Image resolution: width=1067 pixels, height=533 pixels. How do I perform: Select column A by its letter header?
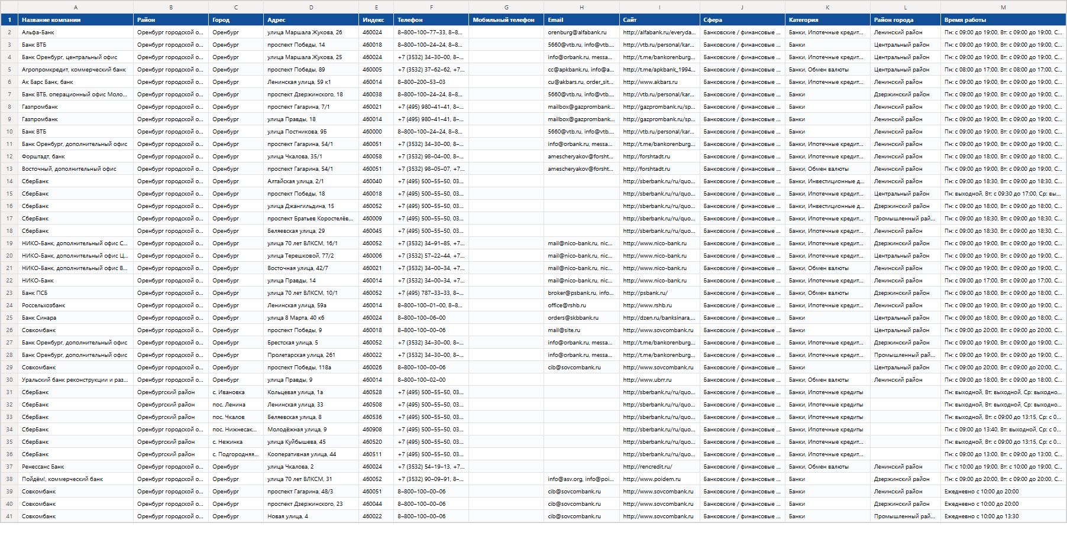(x=76, y=7)
